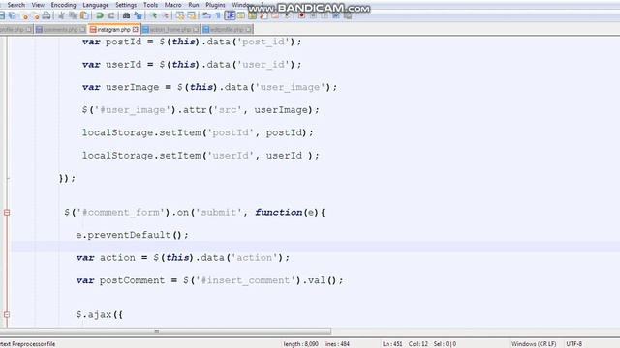The width and height of the screenshot is (620, 348).
Task: Click the Preprocessor file status label
Action: [x=28, y=344]
